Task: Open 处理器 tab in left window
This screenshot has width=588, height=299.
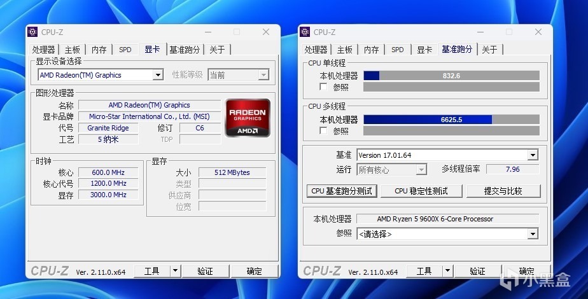Action: tap(43, 50)
